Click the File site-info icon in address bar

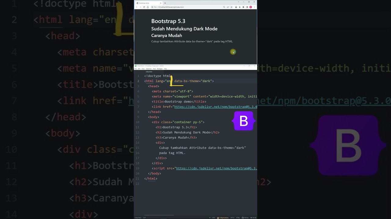pos(154,7)
